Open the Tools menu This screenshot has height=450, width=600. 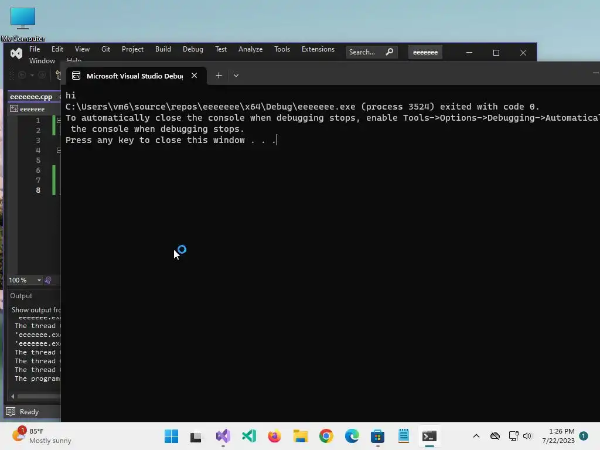coord(282,49)
